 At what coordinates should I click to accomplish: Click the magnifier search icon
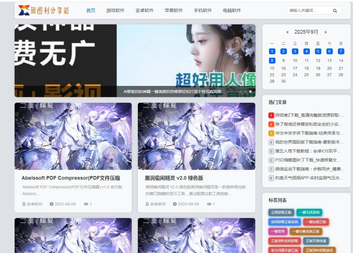click(x=335, y=10)
